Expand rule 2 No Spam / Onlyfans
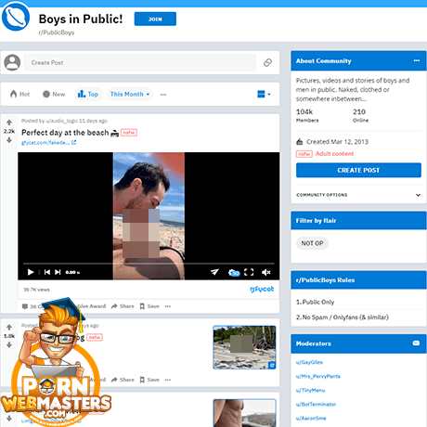The image size is (427, 427). tap(358, 317)
